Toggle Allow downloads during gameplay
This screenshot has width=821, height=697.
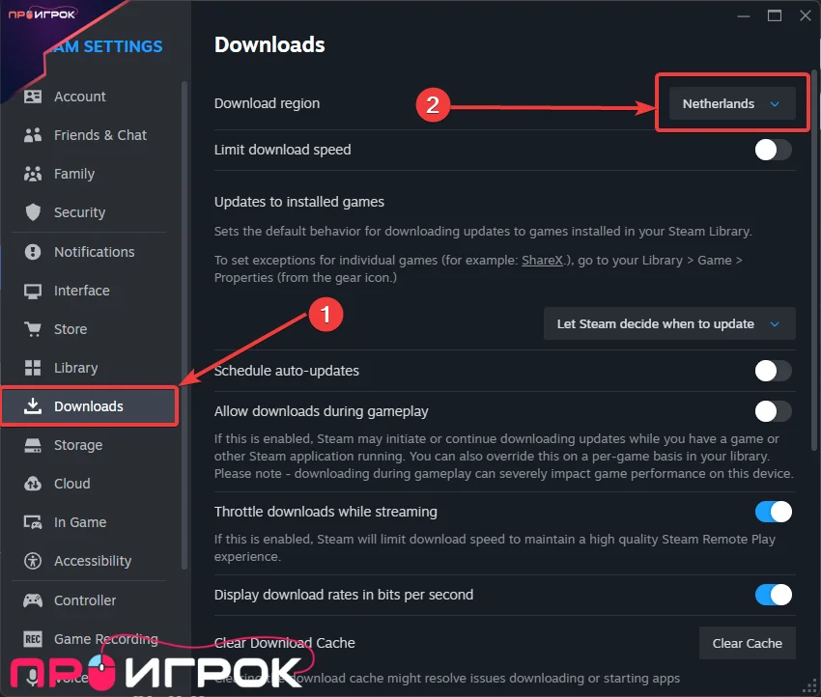pos(773,411)
